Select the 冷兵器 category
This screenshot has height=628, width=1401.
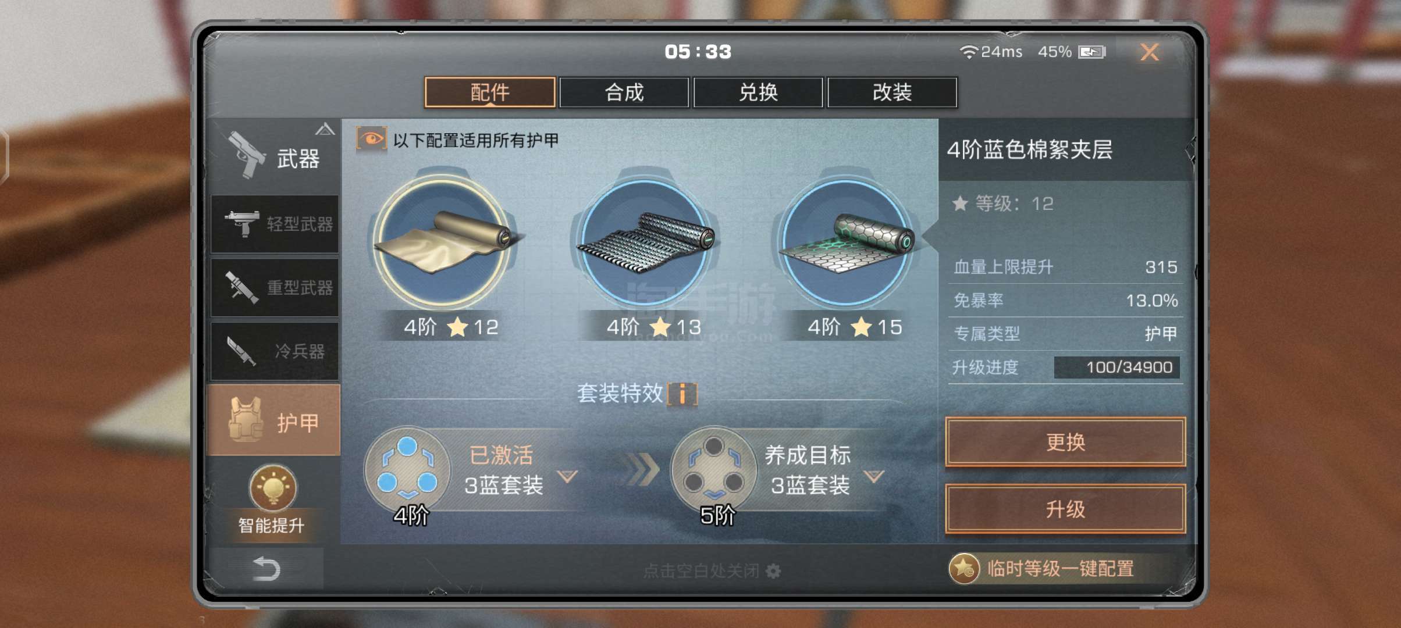click(x=275, y=351)
